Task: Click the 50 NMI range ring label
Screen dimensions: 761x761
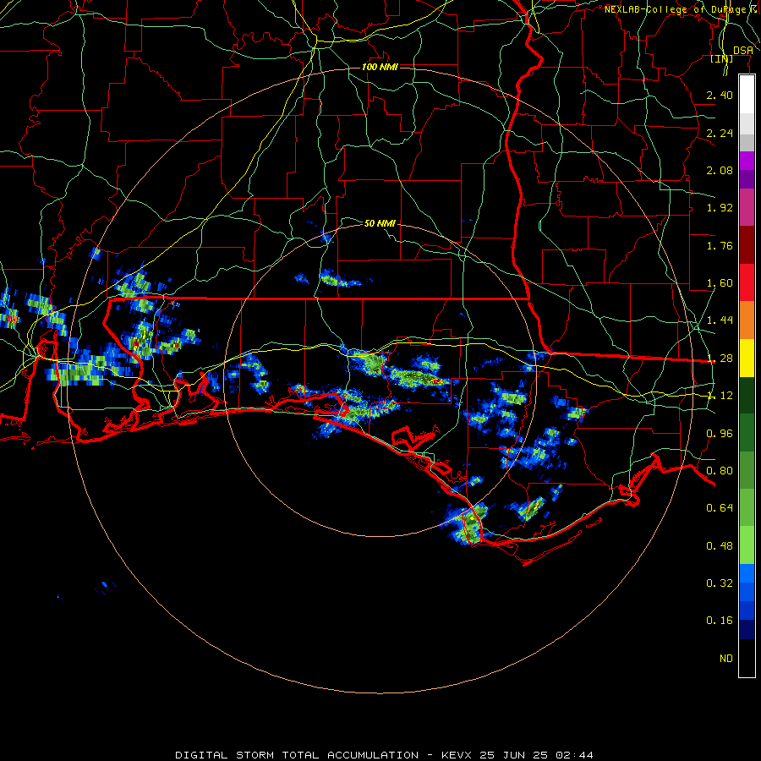Action: pos(380,223)
